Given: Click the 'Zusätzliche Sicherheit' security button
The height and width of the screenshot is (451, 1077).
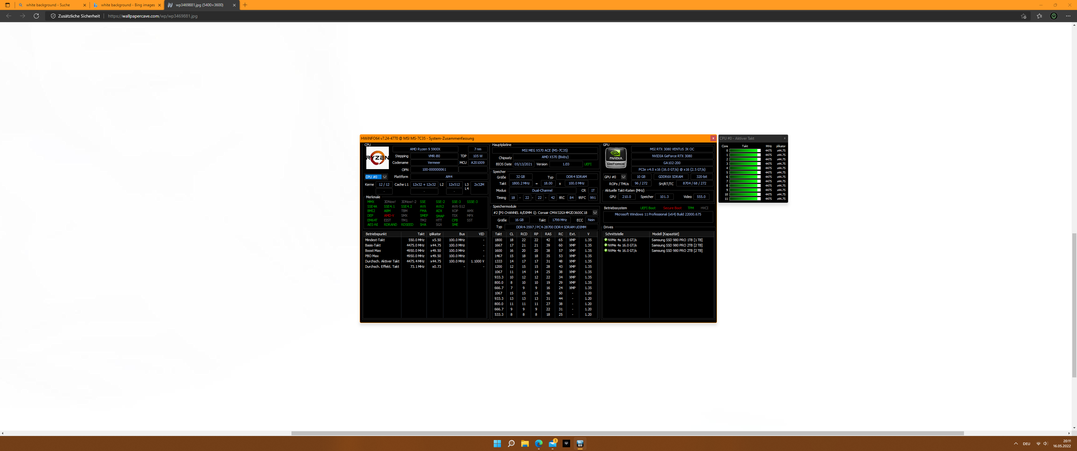Looking at the screenshot, I should click(x=75, y=16).
